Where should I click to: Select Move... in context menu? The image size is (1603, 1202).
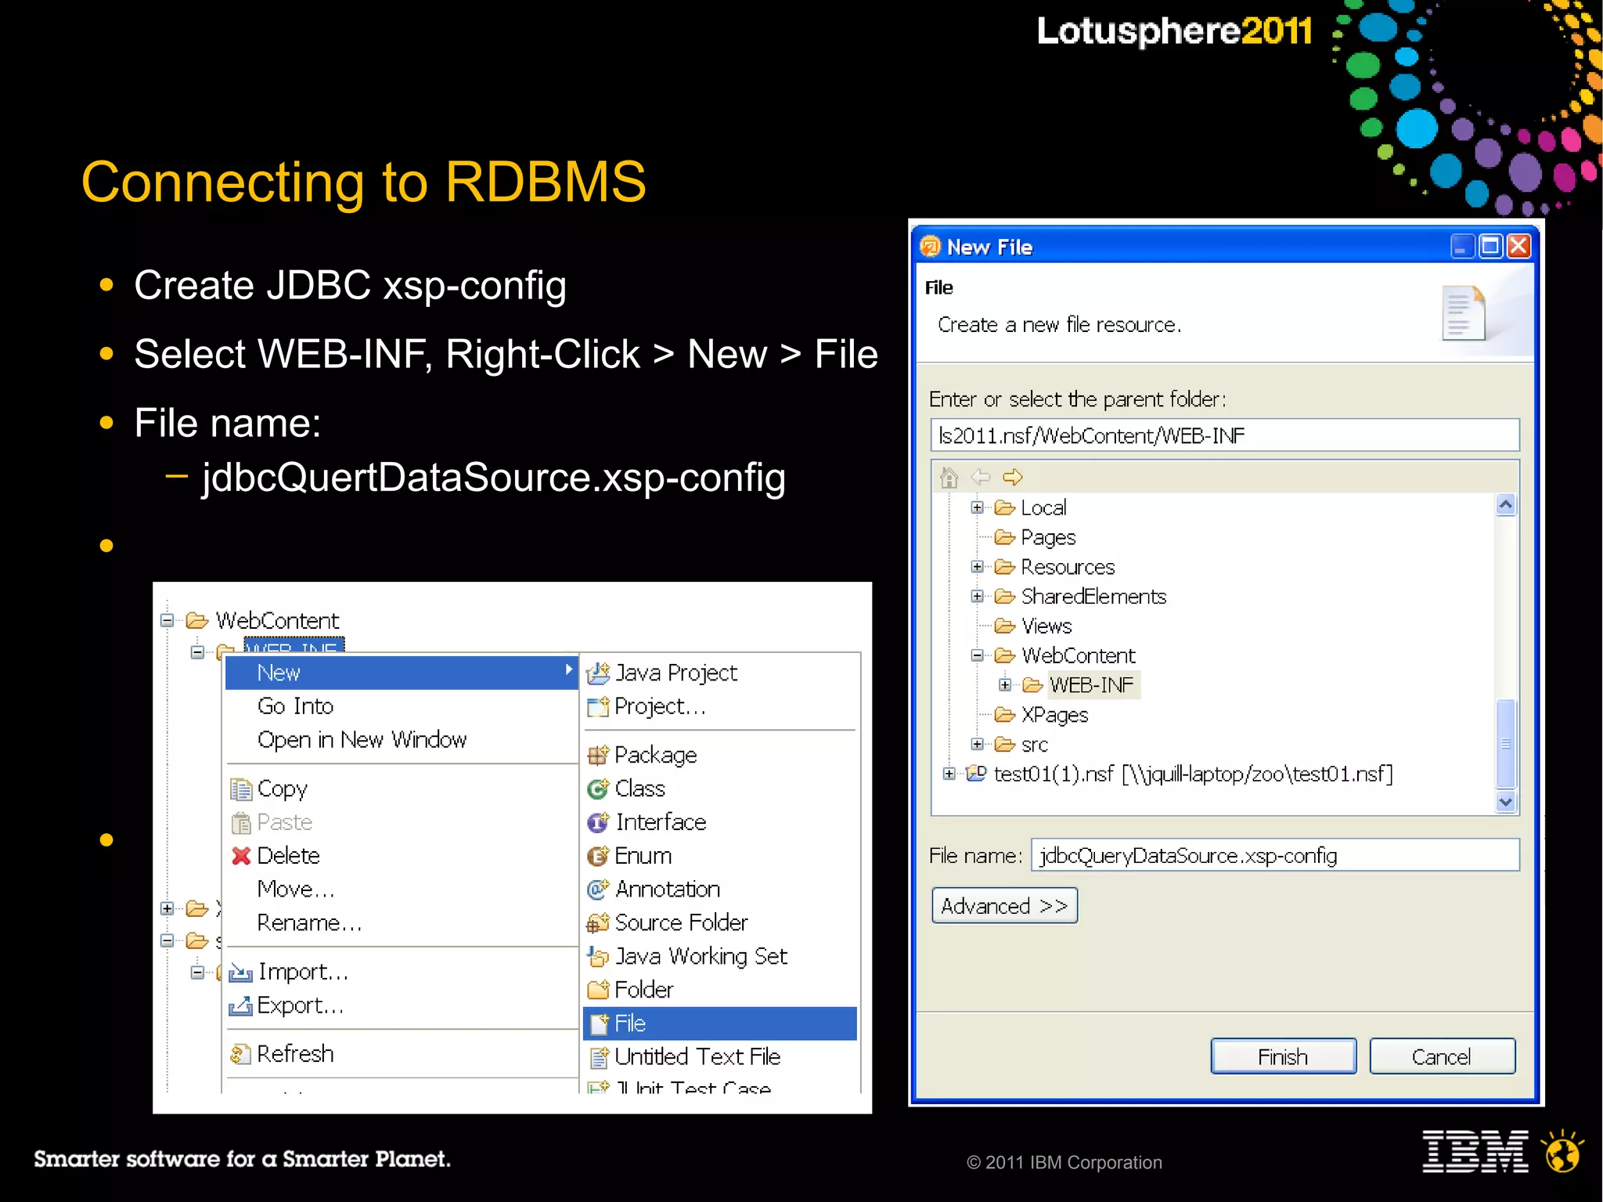(296, 890)
